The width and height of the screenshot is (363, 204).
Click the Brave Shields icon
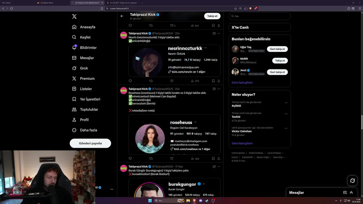point(250,8)
